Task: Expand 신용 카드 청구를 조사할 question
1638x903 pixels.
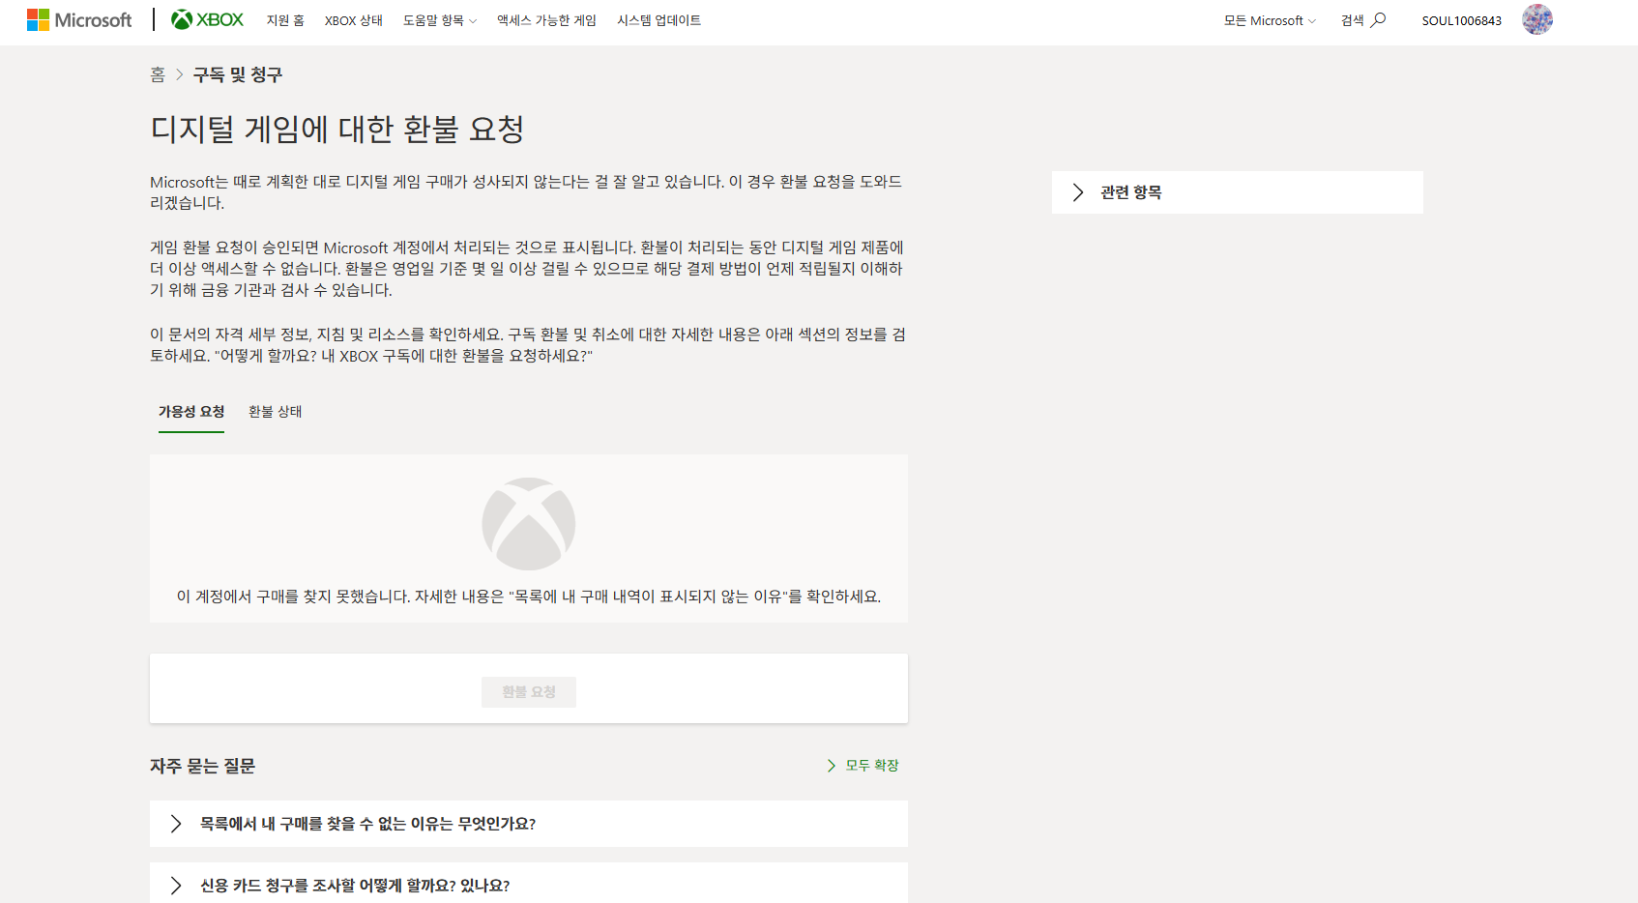Action: point(529,885)
